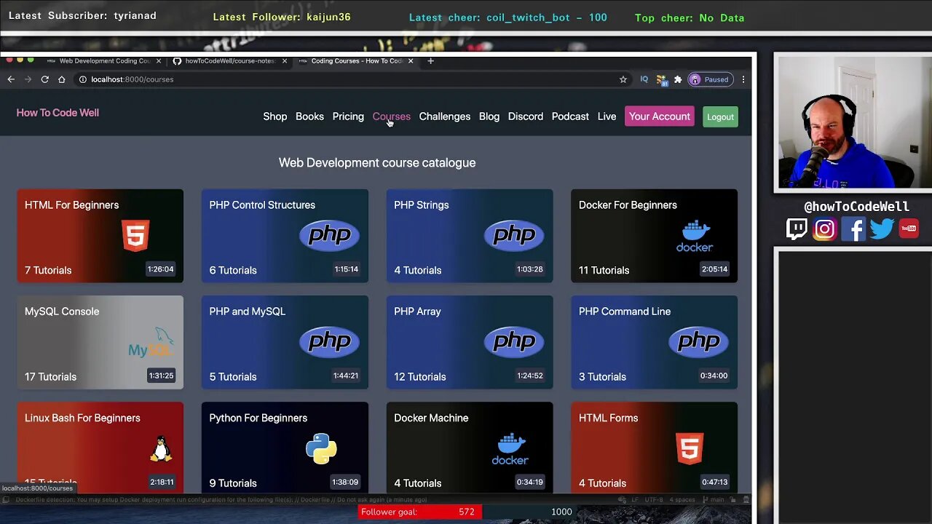The width and height of the screenshot is (932, 524).
Task: Open the Chrome three-dot menu
Action: (x=743, y=79)
